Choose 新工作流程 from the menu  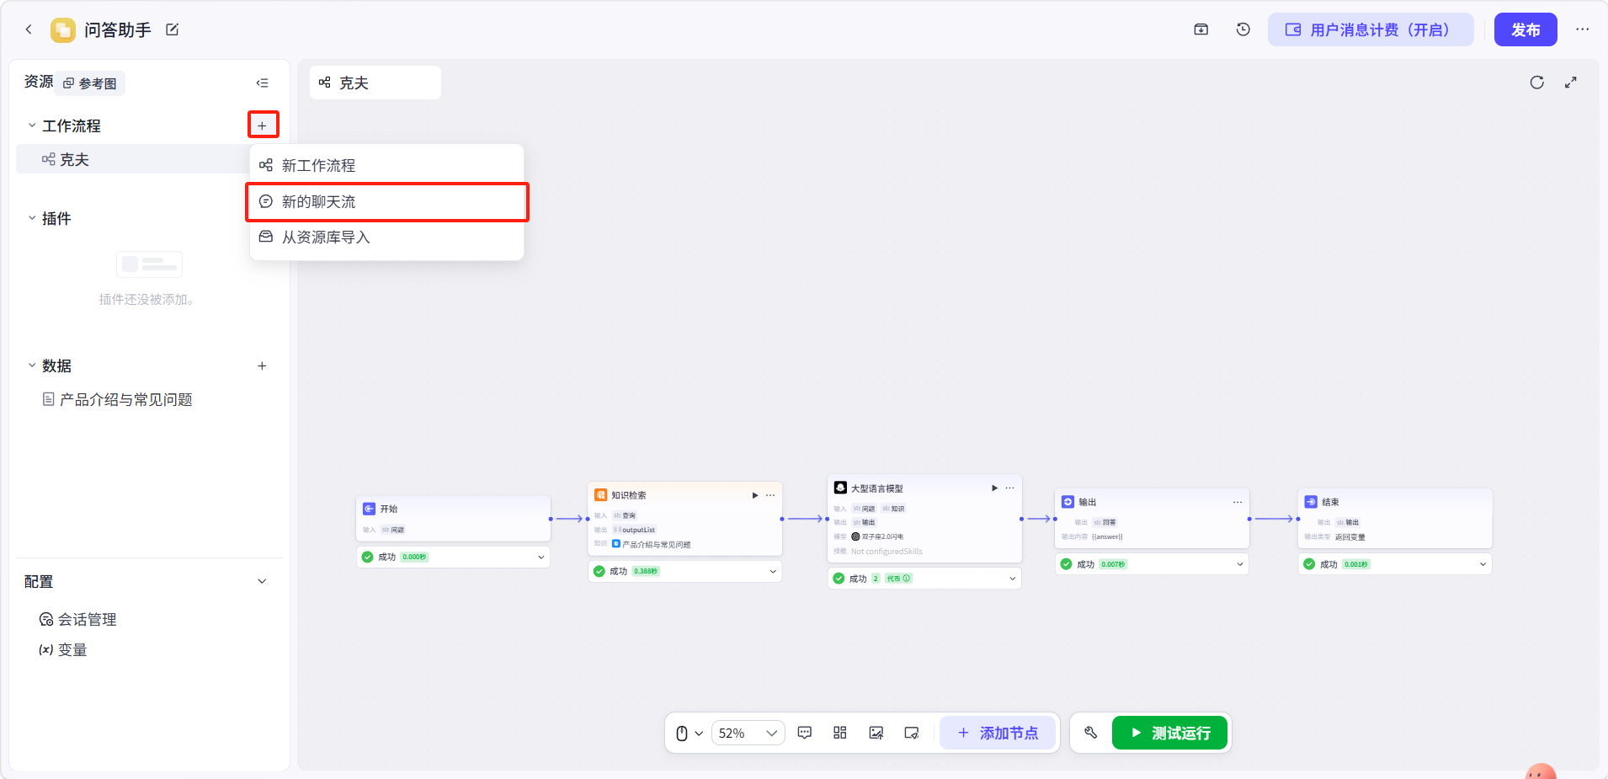tap(386, 165)
